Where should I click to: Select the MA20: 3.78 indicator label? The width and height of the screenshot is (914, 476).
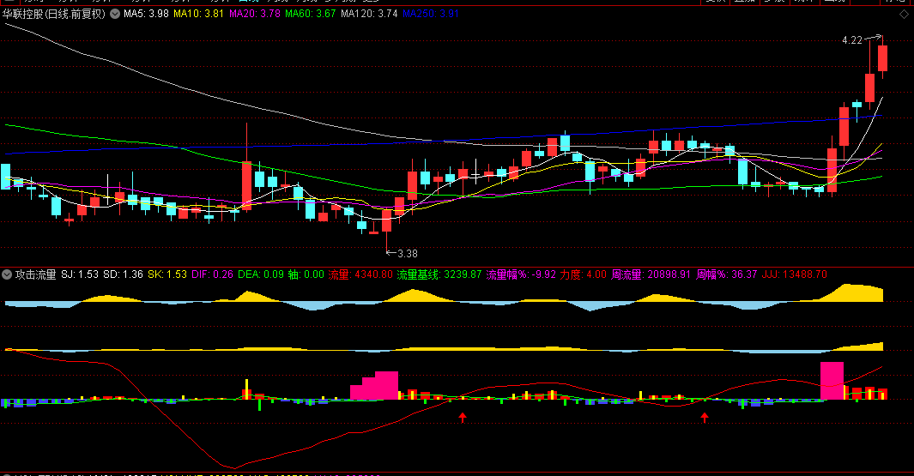tap(255, 14)
